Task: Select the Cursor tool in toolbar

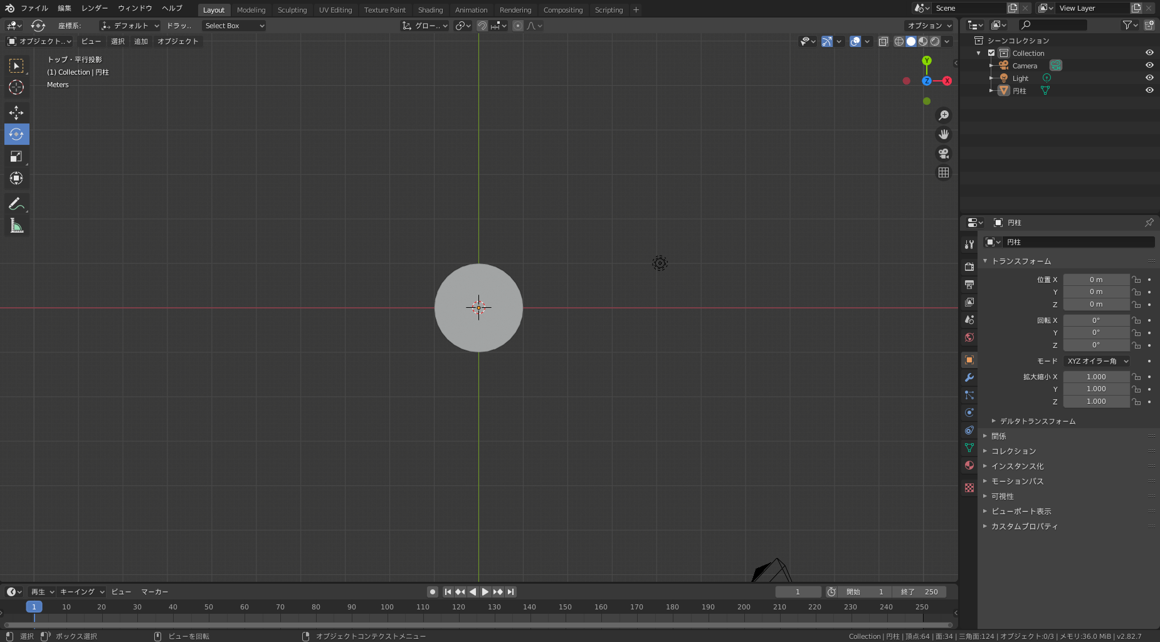Action: pos(16,87)
